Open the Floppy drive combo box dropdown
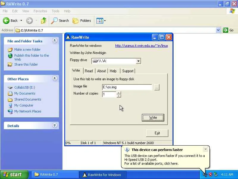Viewport: 238px width, 179px height. click(x=138, y=61)
